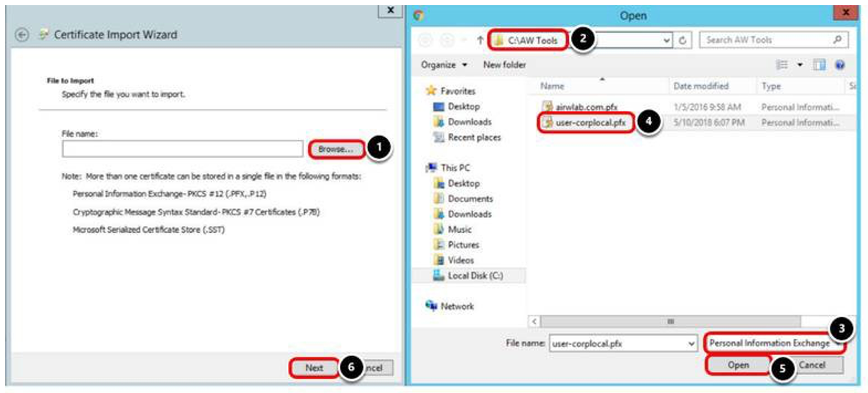Viewport: 868px width, 393px height.
Task: Click the C:\AW Tools address path
Action: (x=532, y=40)
